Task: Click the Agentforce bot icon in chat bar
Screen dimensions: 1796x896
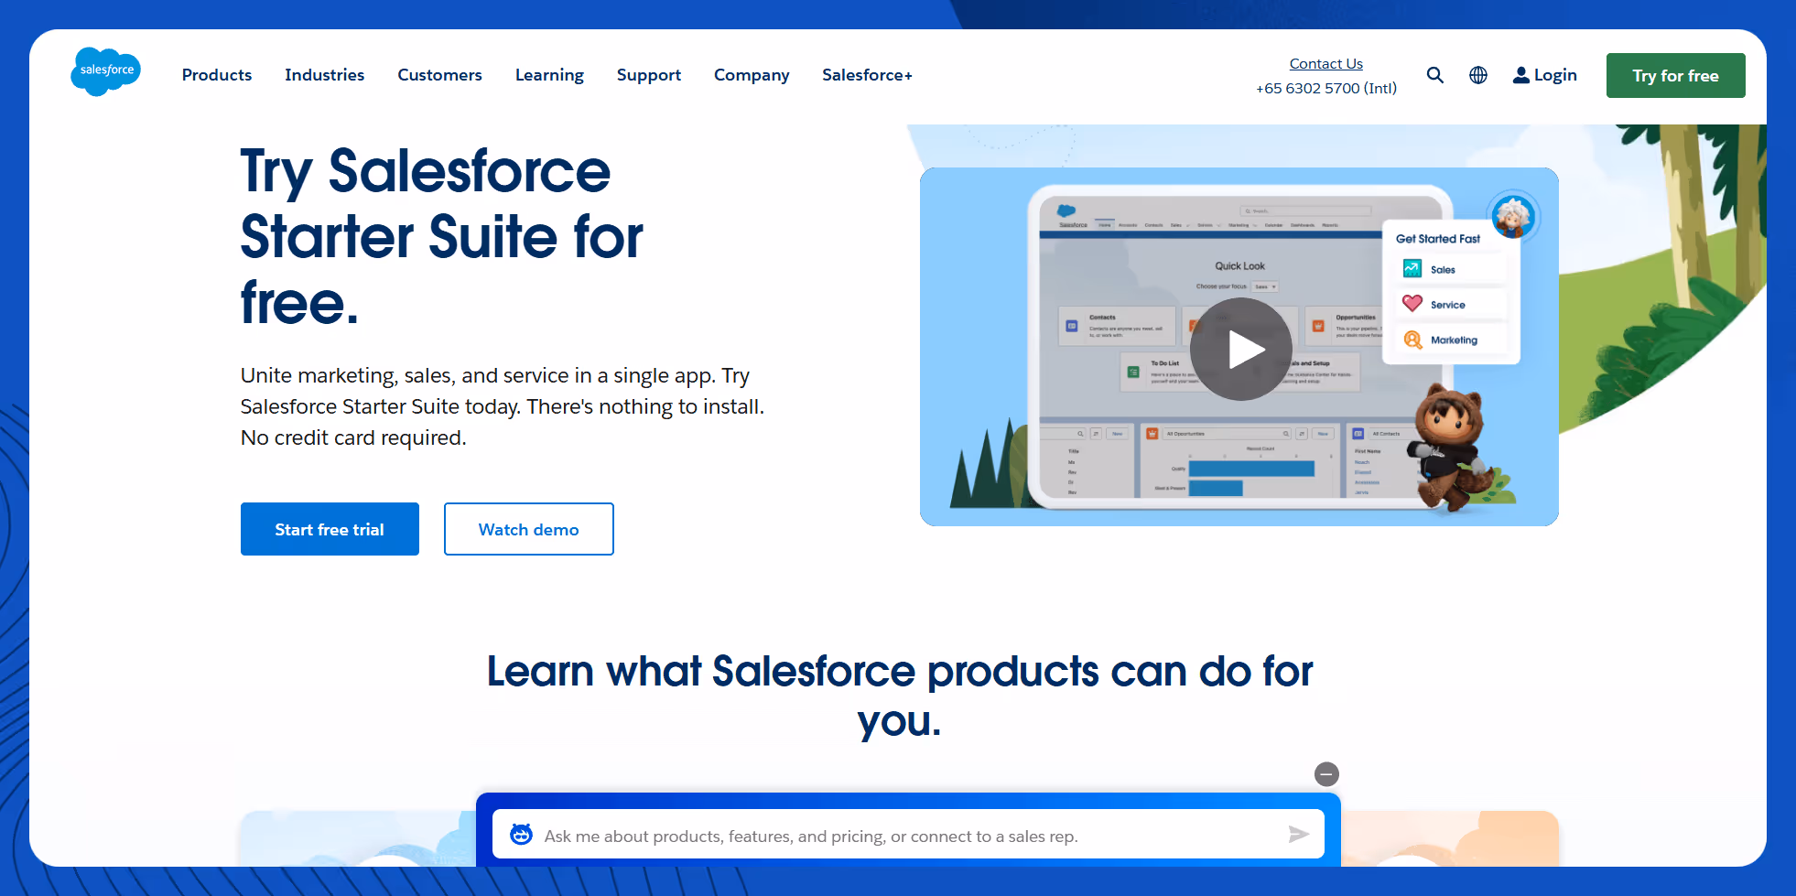Action: 521,835
